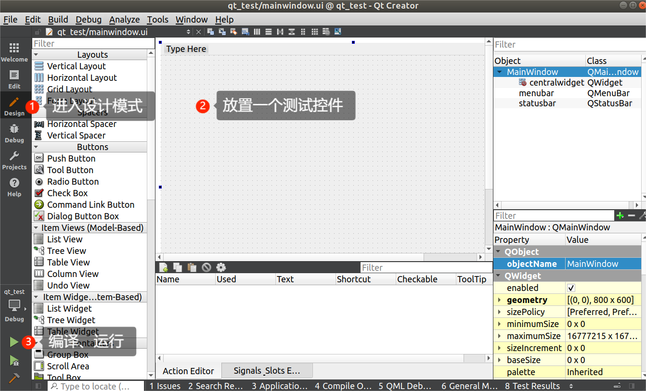Viewport: 646px width, 391px height.
Task: Open the File menu
Action: (10, 20)
